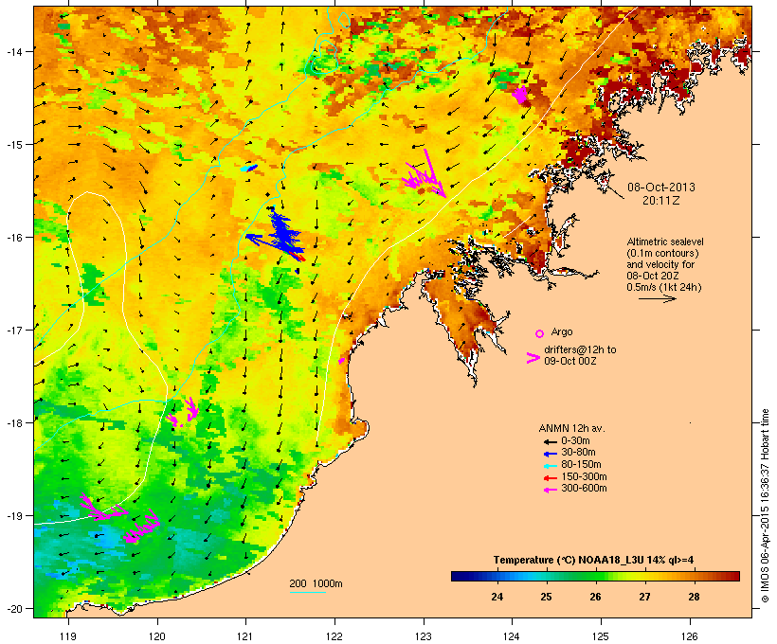Screen dimensions: 777x644
Task: Click the '09-Oct 00Z' legend text
Action: (x=569, y=361)
